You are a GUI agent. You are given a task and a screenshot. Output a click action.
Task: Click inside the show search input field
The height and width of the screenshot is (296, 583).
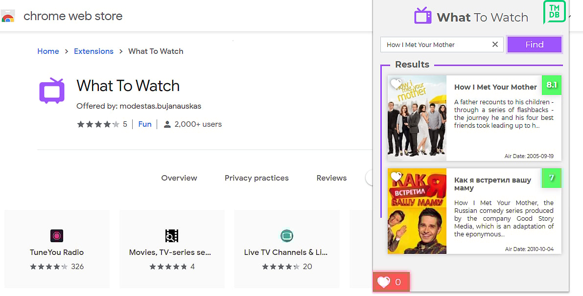click(x=436, y=44)
